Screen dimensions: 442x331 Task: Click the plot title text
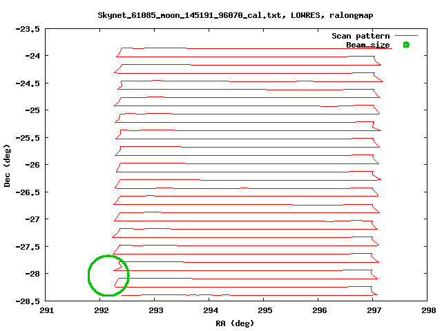point(221,14)
